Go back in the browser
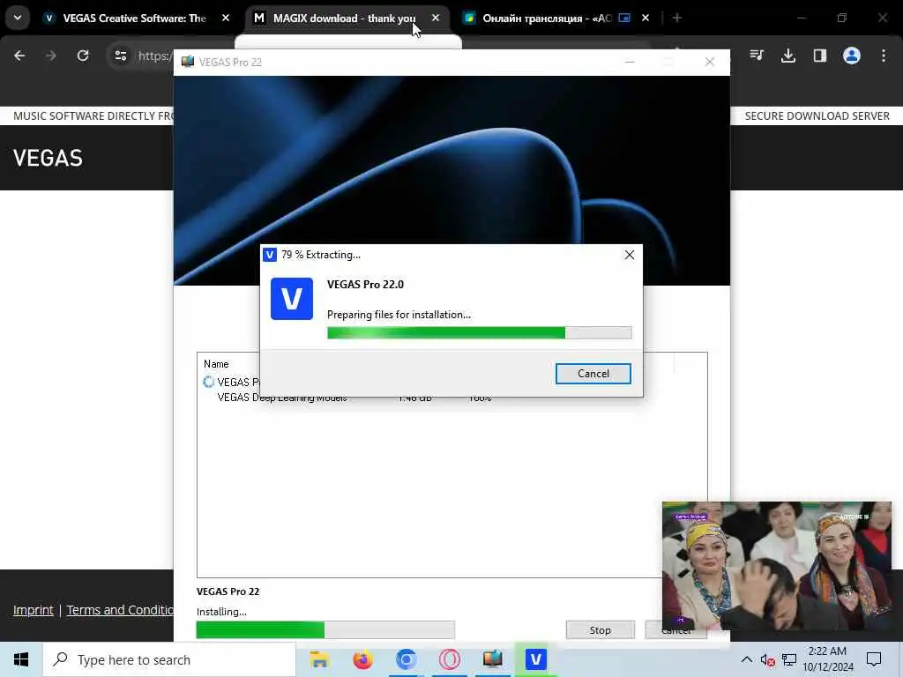 (19, 56)
